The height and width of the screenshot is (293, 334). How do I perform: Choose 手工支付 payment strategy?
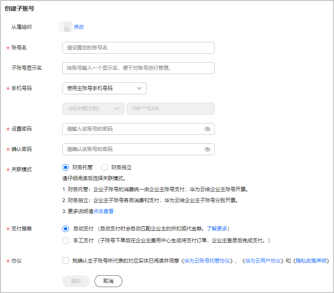point(66,241)
